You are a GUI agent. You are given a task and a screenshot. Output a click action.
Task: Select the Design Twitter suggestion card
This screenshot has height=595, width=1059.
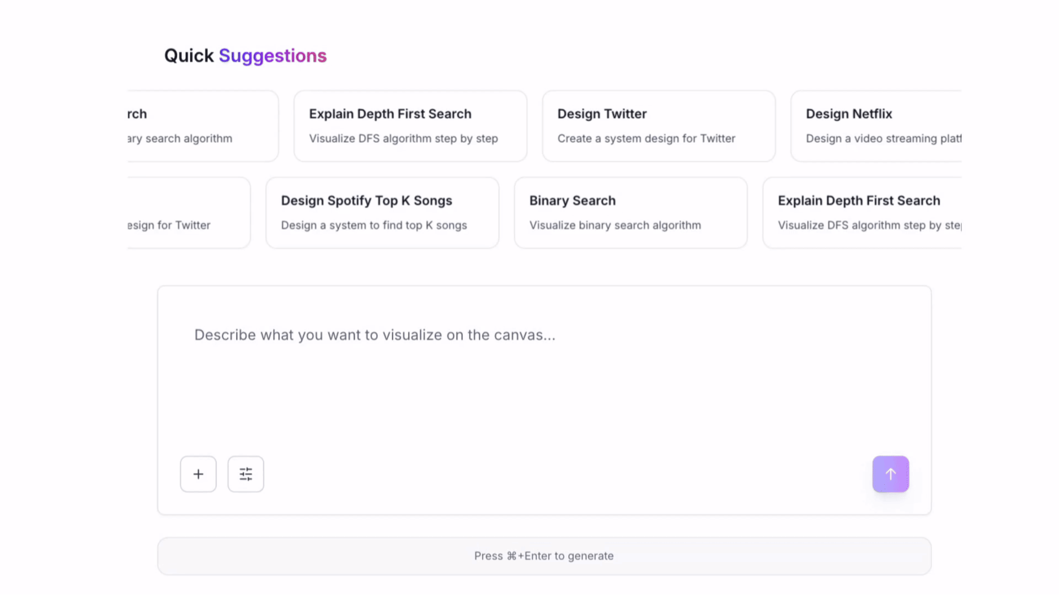point(658,126)
